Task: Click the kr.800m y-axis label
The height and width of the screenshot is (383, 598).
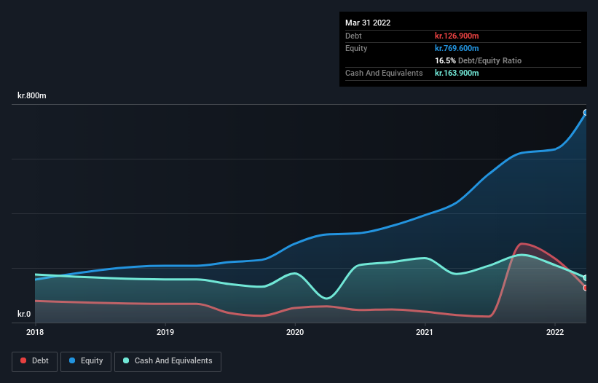Action: pos(31,95)
